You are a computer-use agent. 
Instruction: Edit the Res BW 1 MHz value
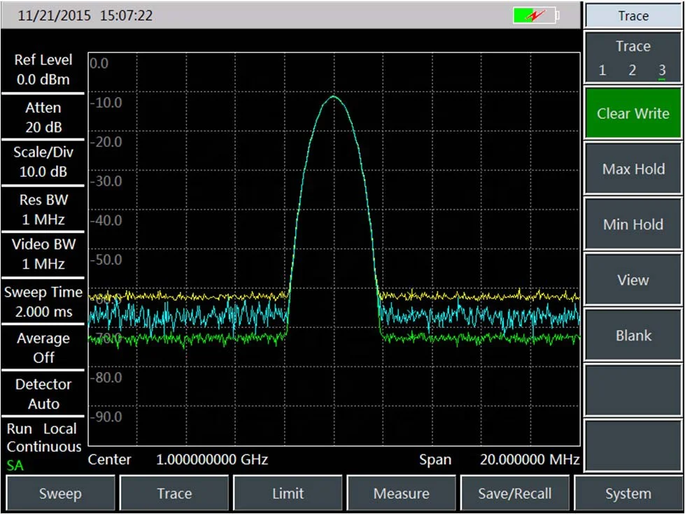pos(43,209)
